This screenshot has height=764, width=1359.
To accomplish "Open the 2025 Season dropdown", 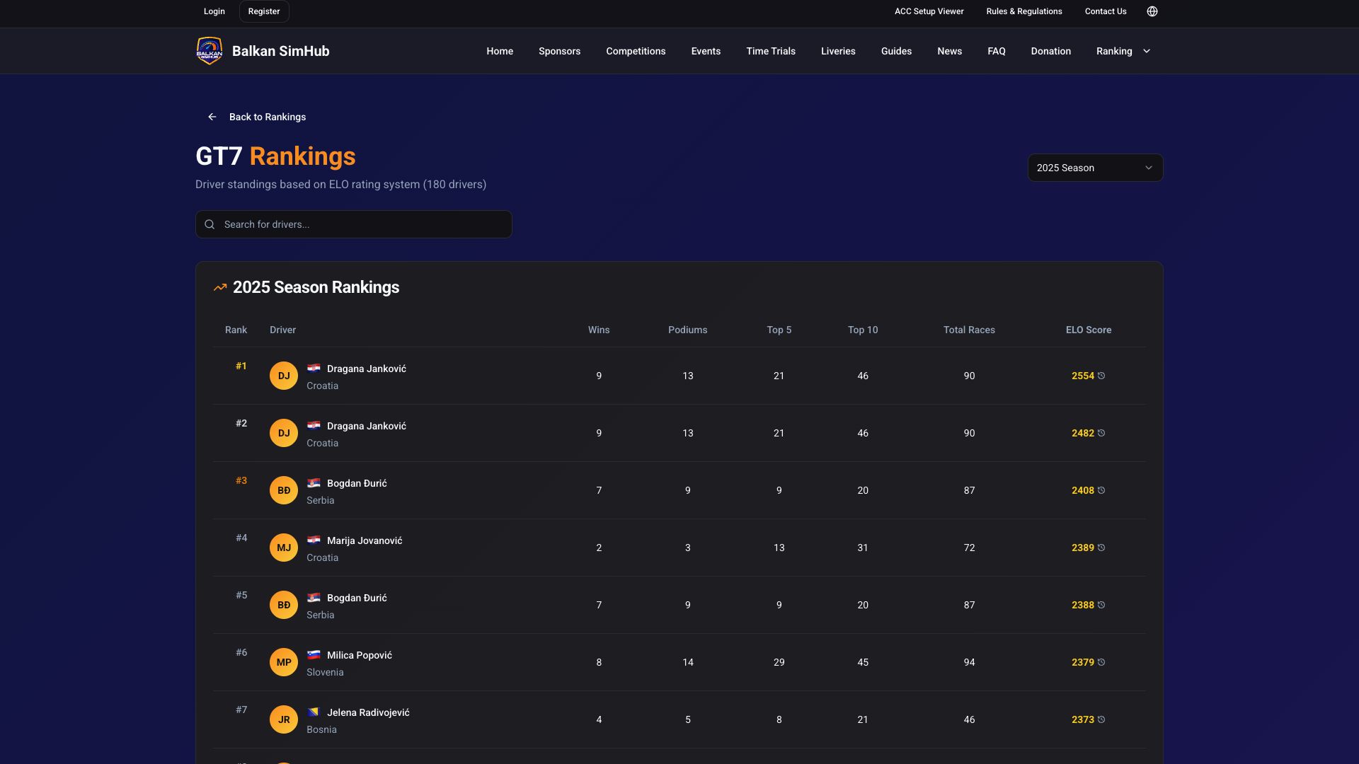I will (1094, 168).
